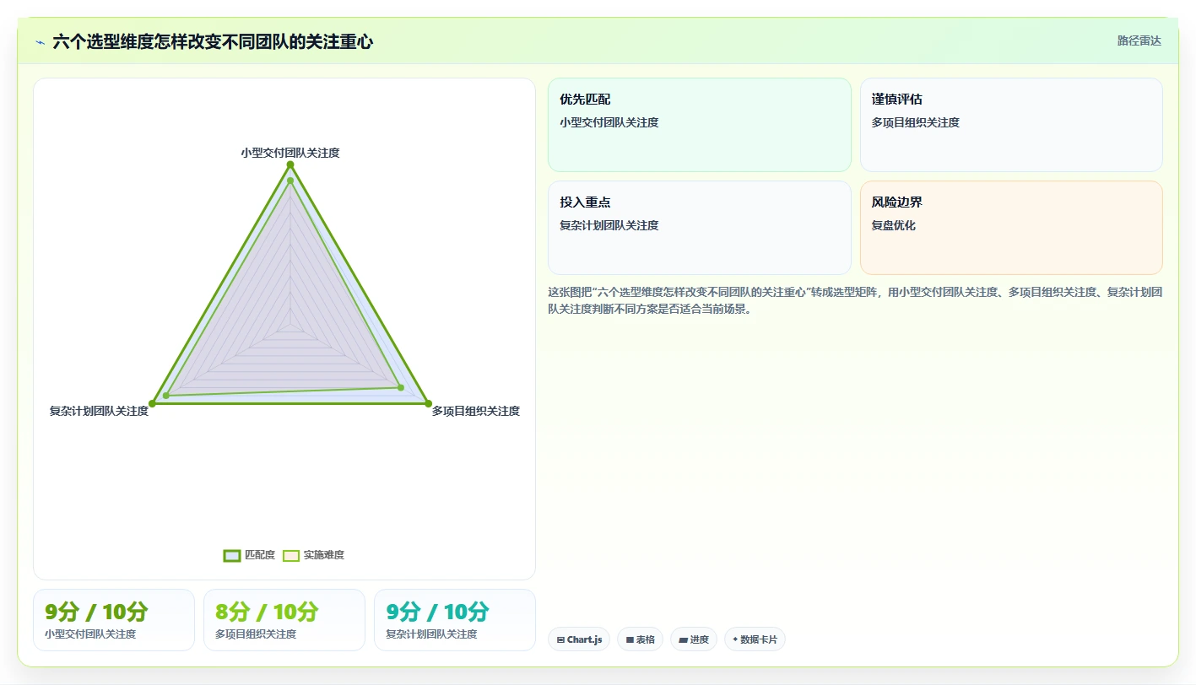Screen dimensions: 1196x685
Task: Toggle the 匹配度 legend entry
Action: click(x=249, y=555)
